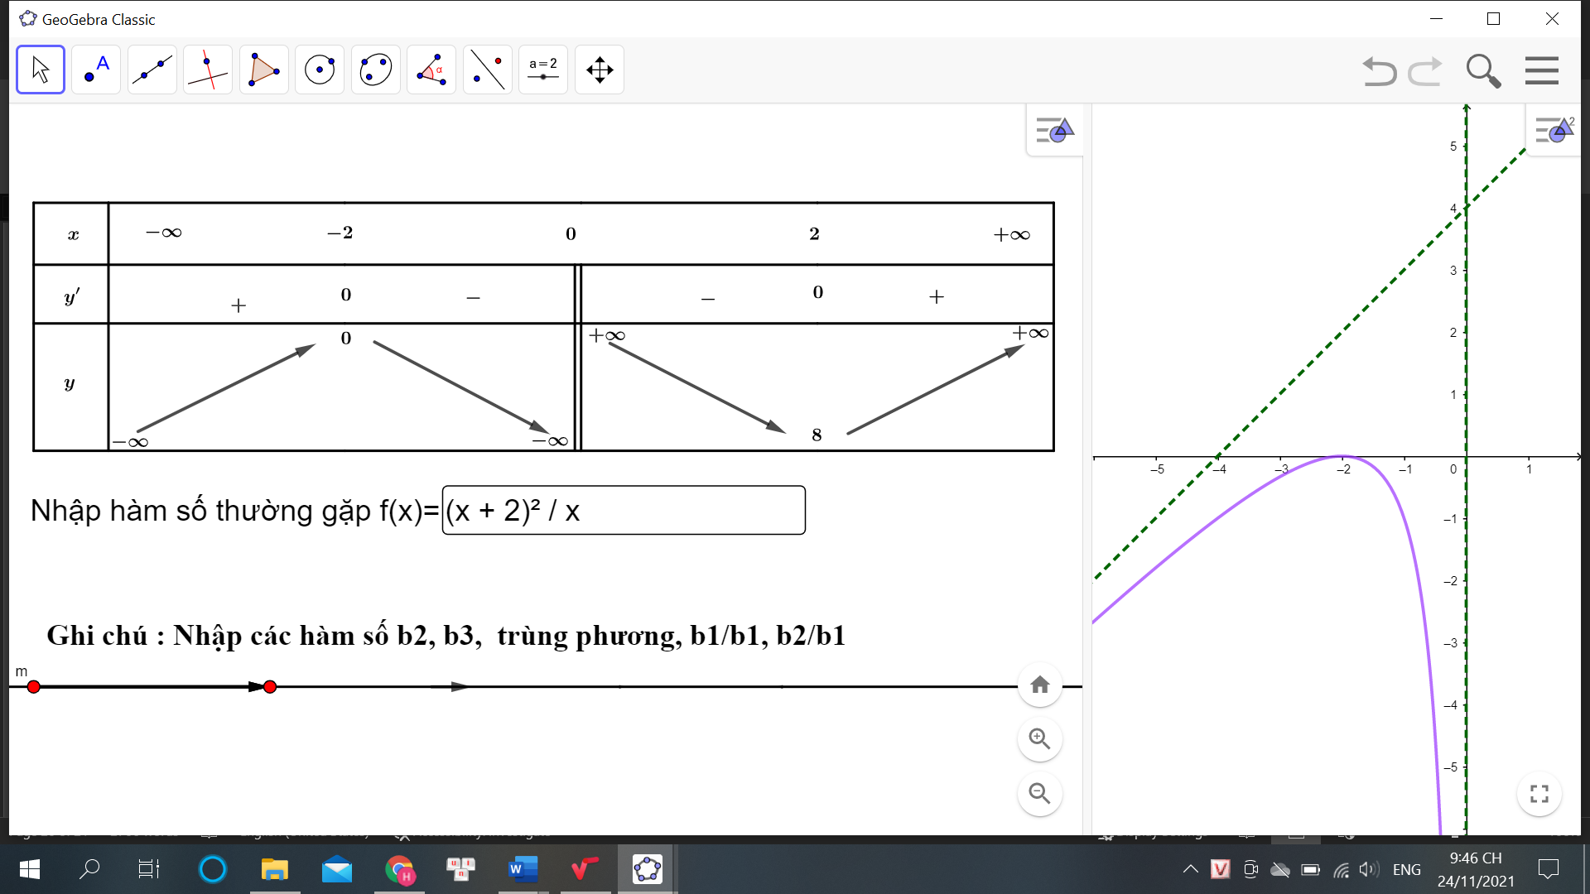Select the Circle with Center tool
The image size is (1590, 894).
(x=320, y=70)
